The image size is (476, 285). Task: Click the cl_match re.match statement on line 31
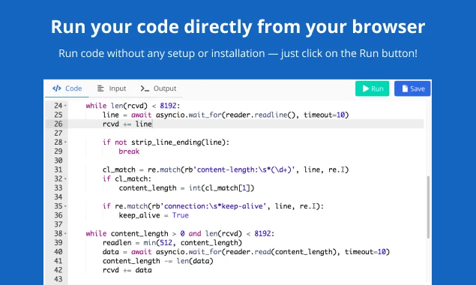(x=226, y=169)
